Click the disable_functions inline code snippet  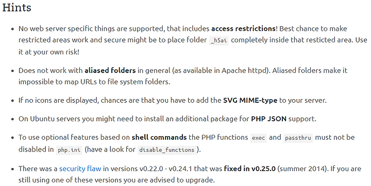[167, 150]
